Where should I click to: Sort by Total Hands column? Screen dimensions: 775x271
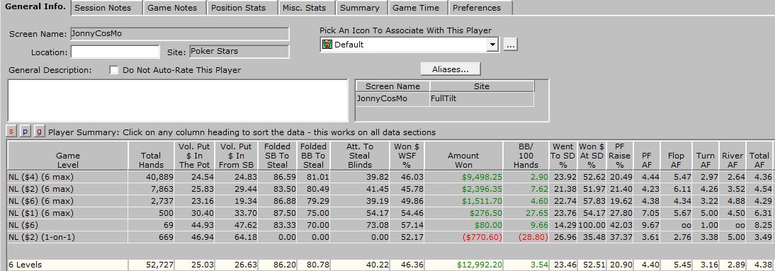151,156
